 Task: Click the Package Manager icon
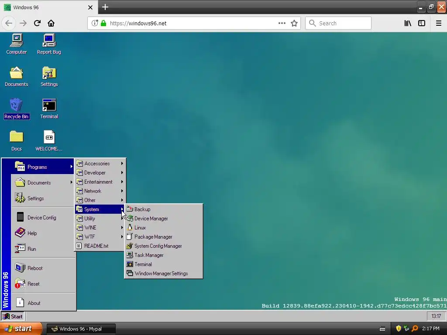coord(130,236)
